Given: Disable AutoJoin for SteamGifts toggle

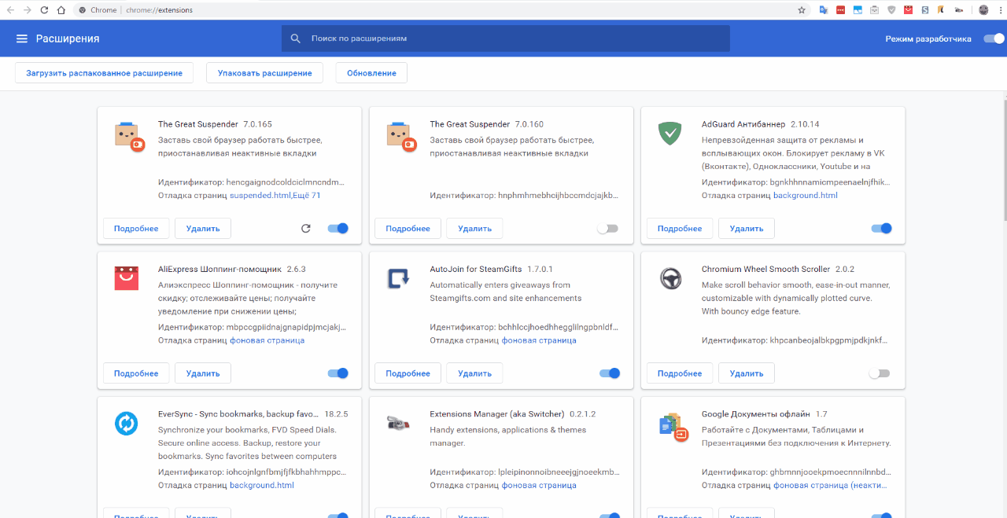Looking at the screenshot, I should (610, 373).
